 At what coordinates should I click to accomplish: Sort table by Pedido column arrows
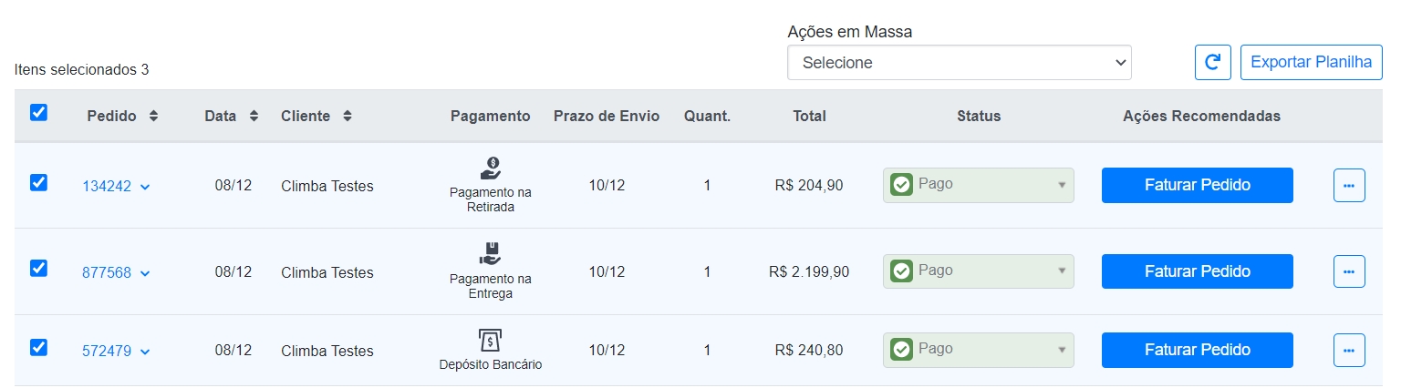pyautogui.click(x=153, y=117)
